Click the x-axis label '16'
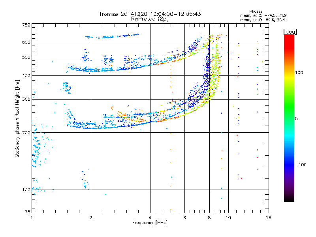The height and width of the screenshot is (237, 316). point(269,218)
